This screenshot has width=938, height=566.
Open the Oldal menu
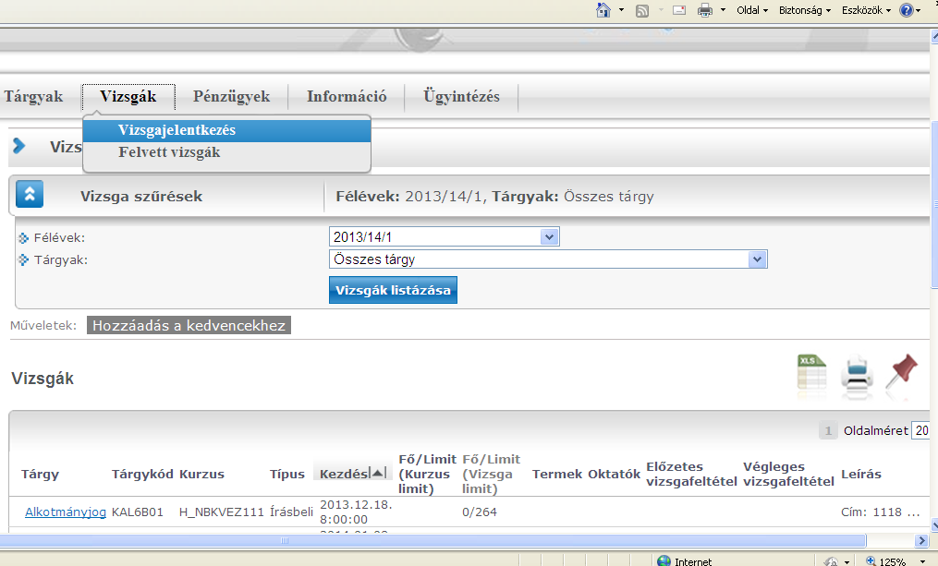[752, 10]
